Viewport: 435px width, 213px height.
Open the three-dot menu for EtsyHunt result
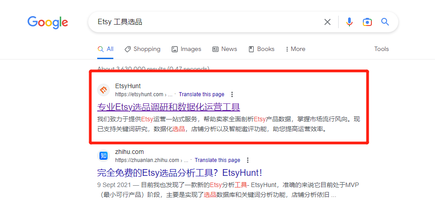click(x=232, y=94)
